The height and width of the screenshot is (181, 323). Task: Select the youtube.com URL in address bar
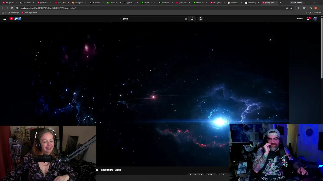48,8
